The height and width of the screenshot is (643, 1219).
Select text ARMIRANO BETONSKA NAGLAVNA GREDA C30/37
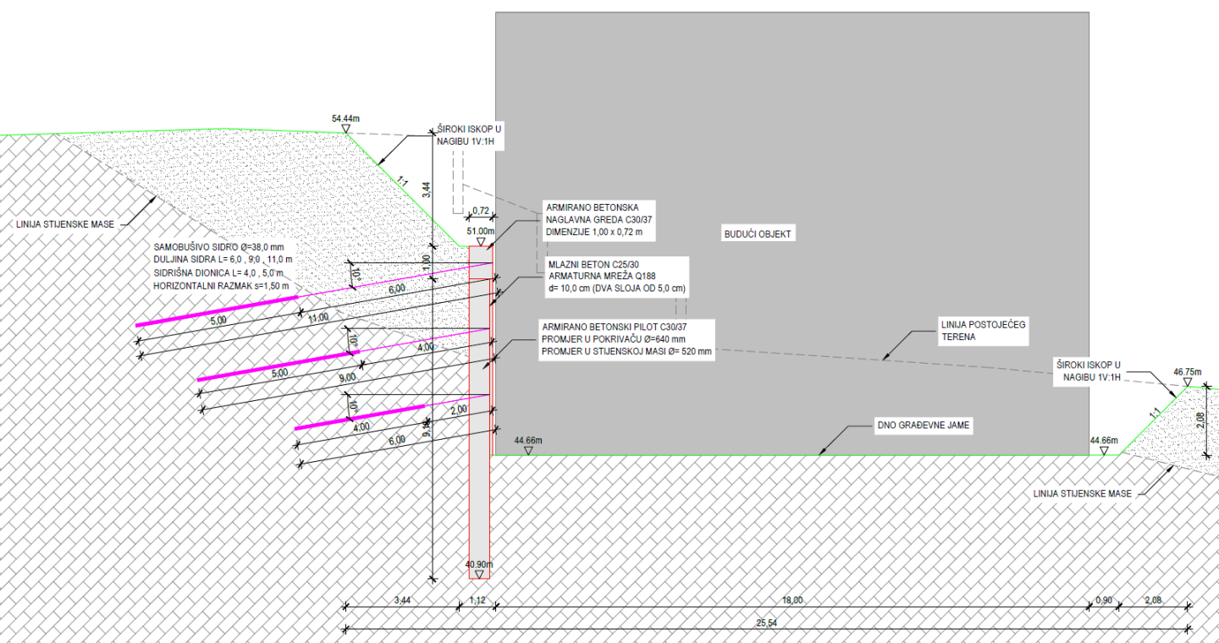598,213
